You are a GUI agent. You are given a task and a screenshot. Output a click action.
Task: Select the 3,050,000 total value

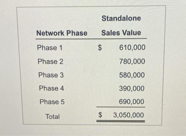pyautogui.click(x=128, y=115)
